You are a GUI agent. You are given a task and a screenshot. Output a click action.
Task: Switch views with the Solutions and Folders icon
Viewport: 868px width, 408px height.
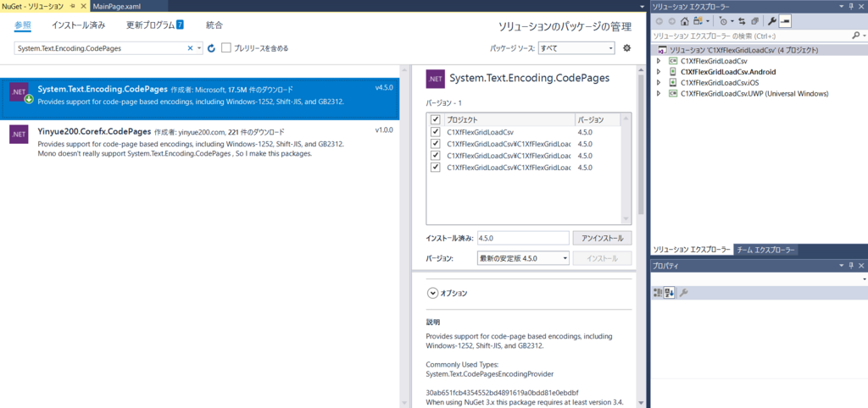coord(698,21)
